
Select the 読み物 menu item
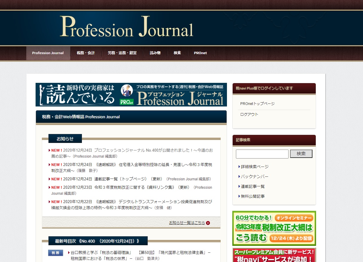tap(155, 53)
